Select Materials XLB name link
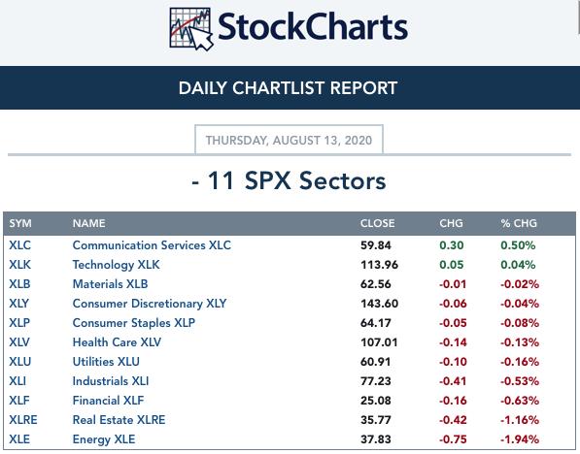 coord(110,284)
